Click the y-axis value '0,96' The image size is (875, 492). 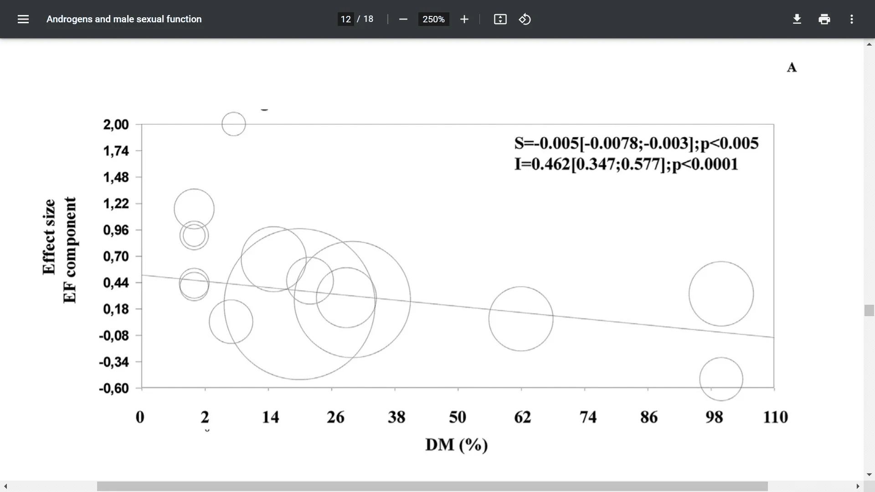pyautogui.click(x=116, y=230)
